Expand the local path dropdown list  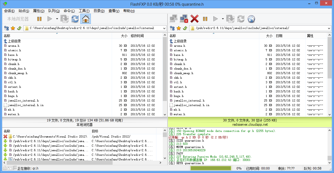pyautogui.click(x=164, y=28)
